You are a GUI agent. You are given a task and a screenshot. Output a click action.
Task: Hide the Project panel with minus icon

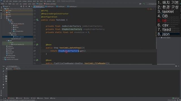click(32, 6)
